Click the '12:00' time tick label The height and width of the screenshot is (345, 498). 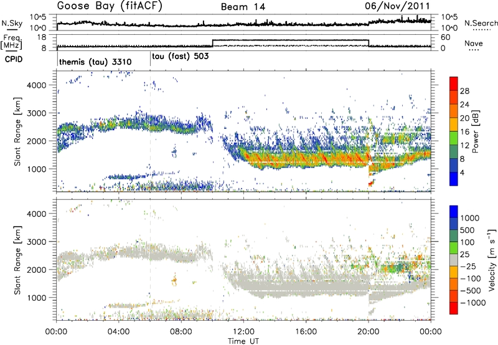[243, 332]
